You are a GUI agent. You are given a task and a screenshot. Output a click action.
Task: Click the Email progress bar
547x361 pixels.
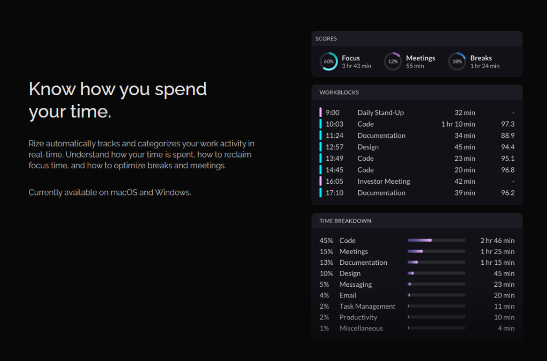pos(436,295)
